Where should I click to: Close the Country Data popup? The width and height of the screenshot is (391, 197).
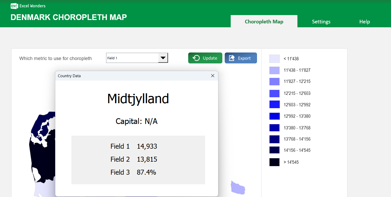point(213,76)
